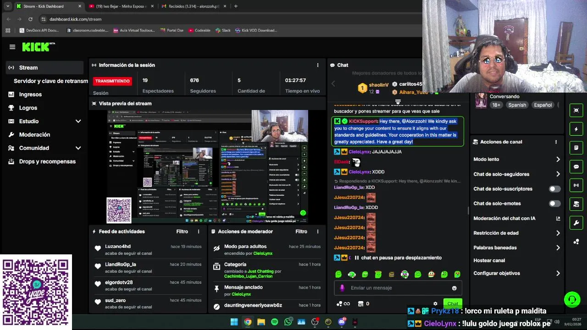Open Moderación in the sidebar
587x330 pixels.
(34, 135)
